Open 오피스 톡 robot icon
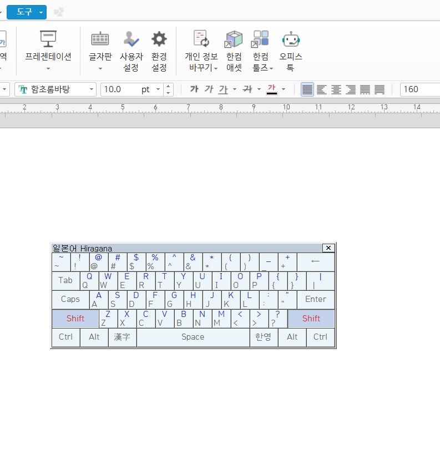 pos(291,39)
